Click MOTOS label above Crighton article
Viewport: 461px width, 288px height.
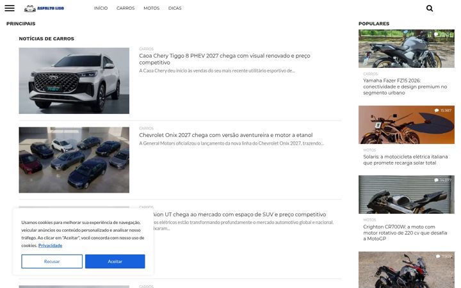(x=369, y=220)
